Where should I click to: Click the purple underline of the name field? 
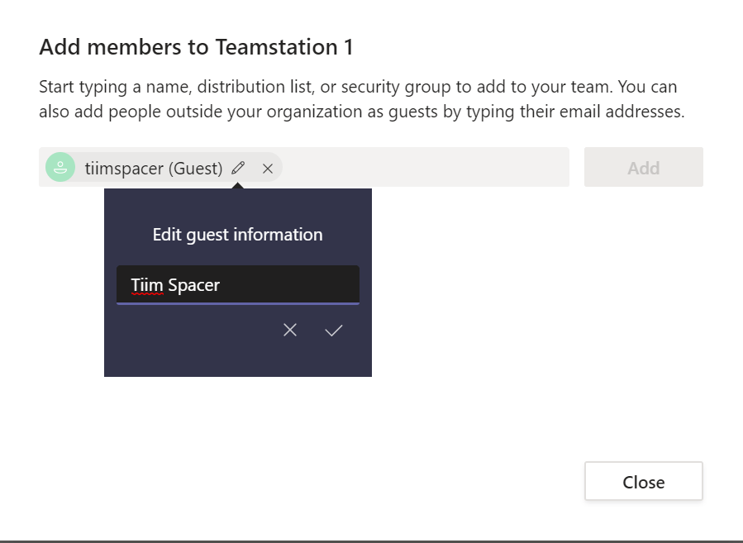237,303
